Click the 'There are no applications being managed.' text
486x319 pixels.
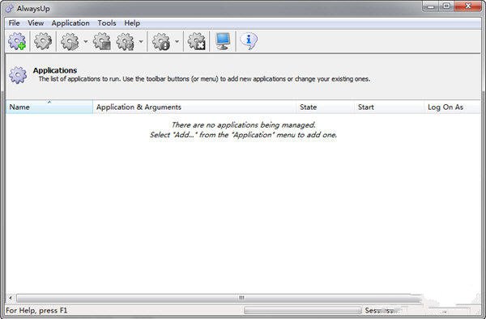(243, 125)
